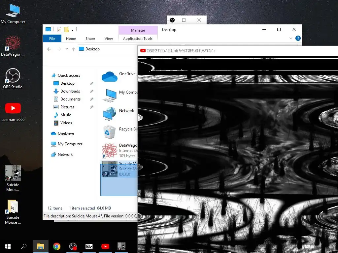Maximize the Desktop Explorer window
Screen dimensions: 338x253
click(279, 29)
